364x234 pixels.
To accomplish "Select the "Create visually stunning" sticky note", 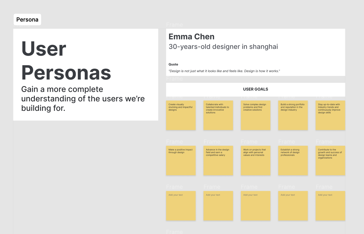I will [181, 115].
